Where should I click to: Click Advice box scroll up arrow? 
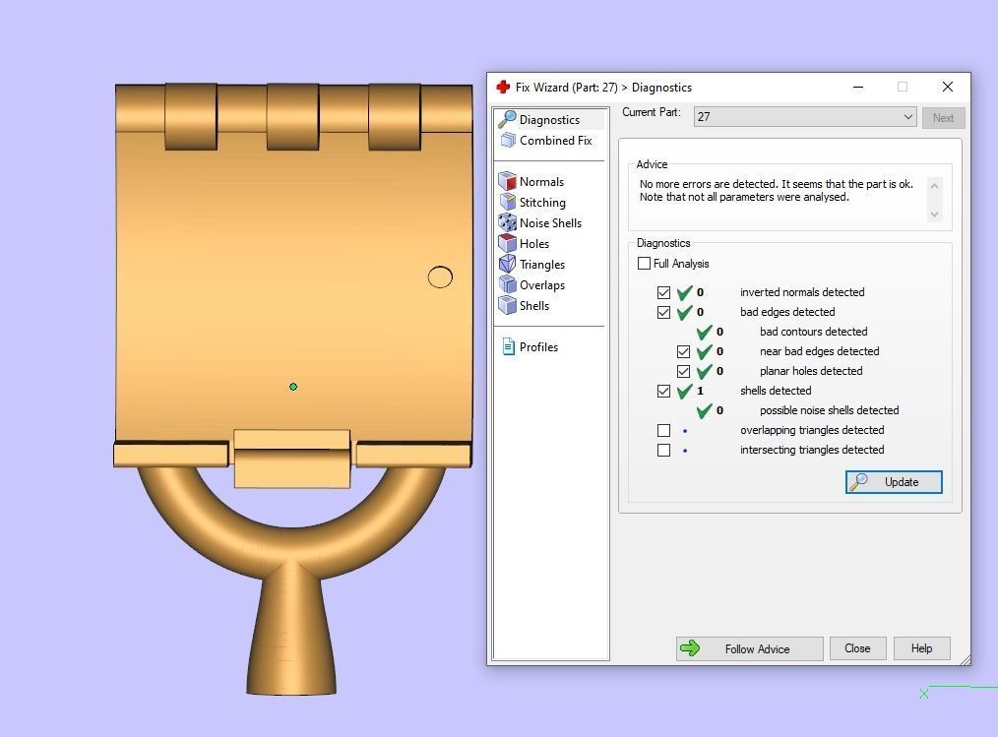pyautogui.click(x=934, y=186)
